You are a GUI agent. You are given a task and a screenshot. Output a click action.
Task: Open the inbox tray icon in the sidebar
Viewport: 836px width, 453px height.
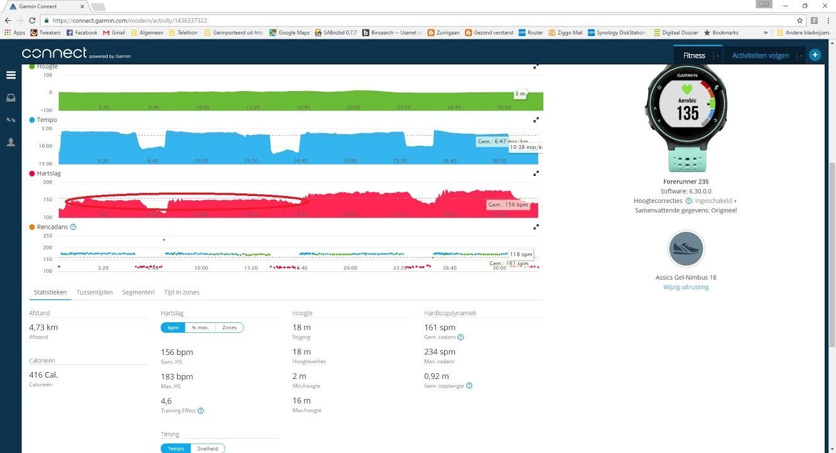click(x=11, y=97)
